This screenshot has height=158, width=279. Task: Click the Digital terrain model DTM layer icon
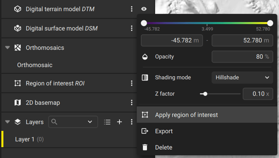click(17, 9)
